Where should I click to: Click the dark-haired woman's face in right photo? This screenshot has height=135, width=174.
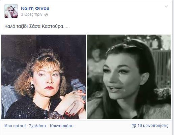pyautogui.click(x=120, y=77)
